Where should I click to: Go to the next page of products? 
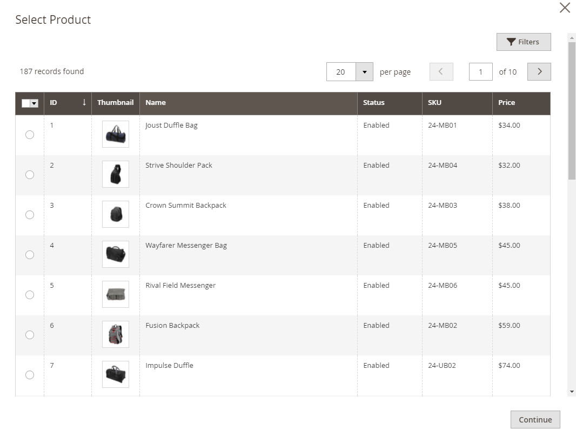539,71
